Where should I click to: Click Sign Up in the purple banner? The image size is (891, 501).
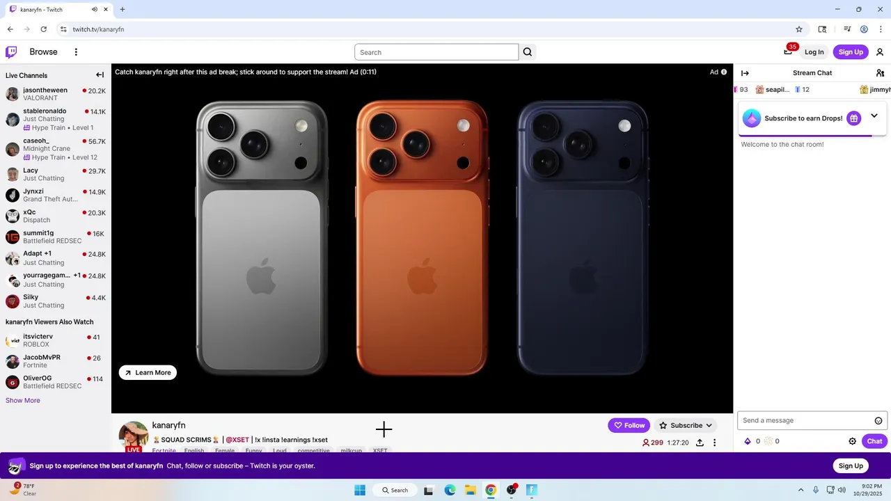851,466
